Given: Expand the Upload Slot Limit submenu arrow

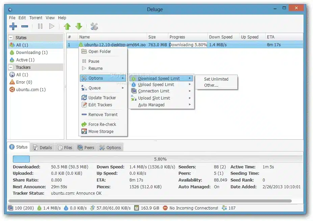Looking at the screenshot, I should point(190,98).
